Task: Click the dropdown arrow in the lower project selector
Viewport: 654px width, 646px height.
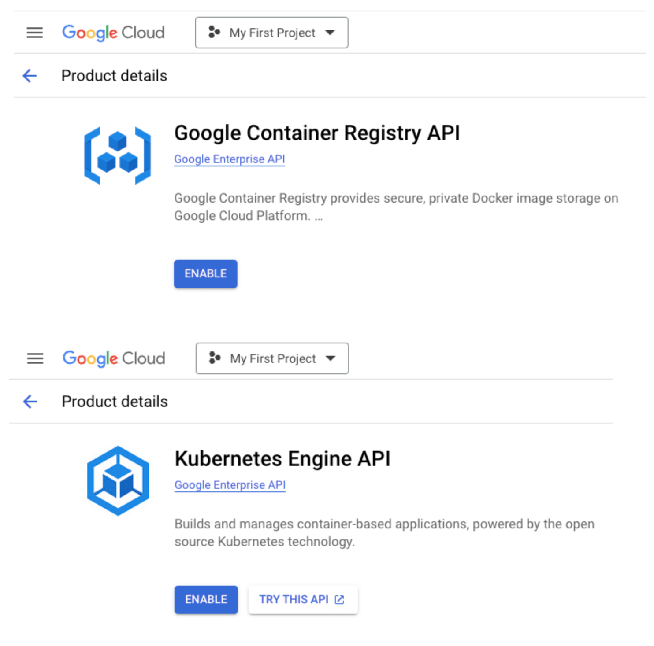Action: (331, 358)
